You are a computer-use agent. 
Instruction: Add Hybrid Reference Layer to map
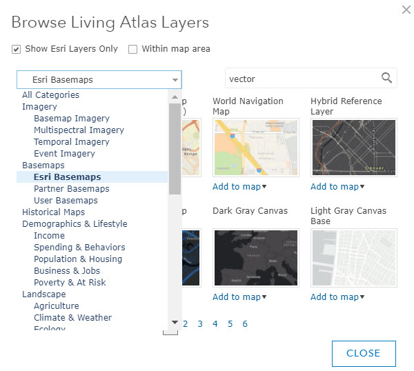point(337,187)
